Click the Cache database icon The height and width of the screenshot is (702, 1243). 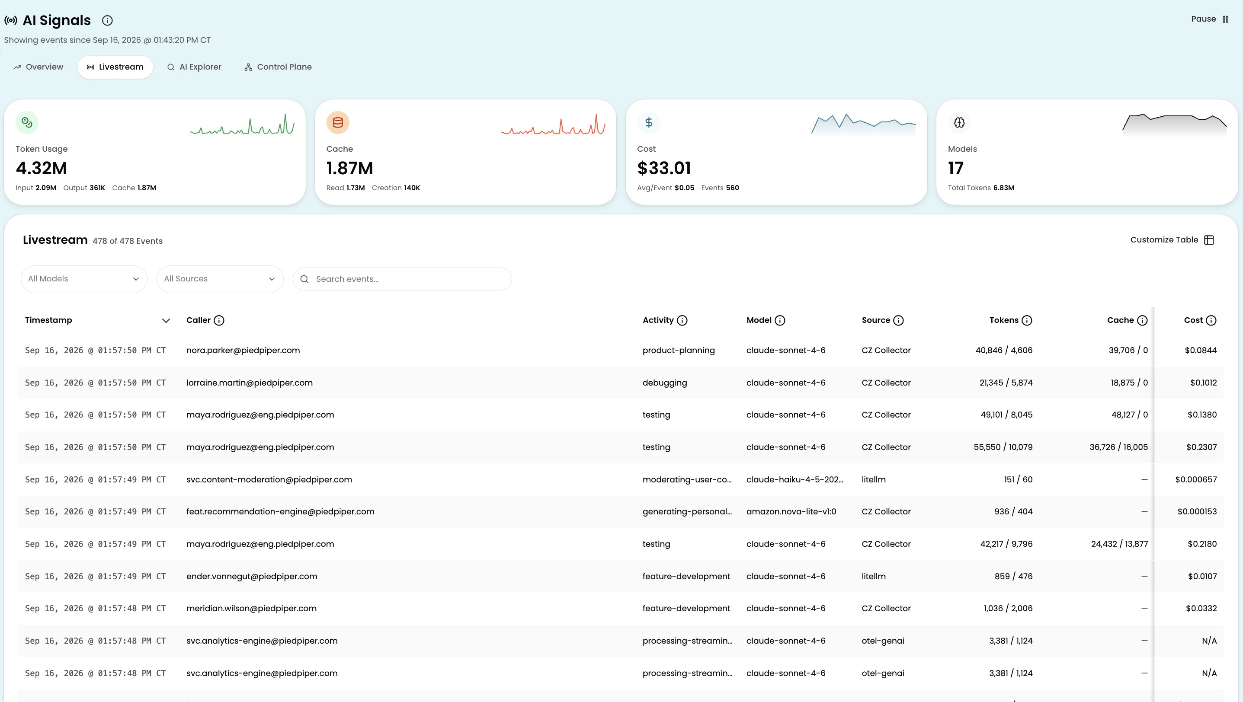click(x=338, y=122)
